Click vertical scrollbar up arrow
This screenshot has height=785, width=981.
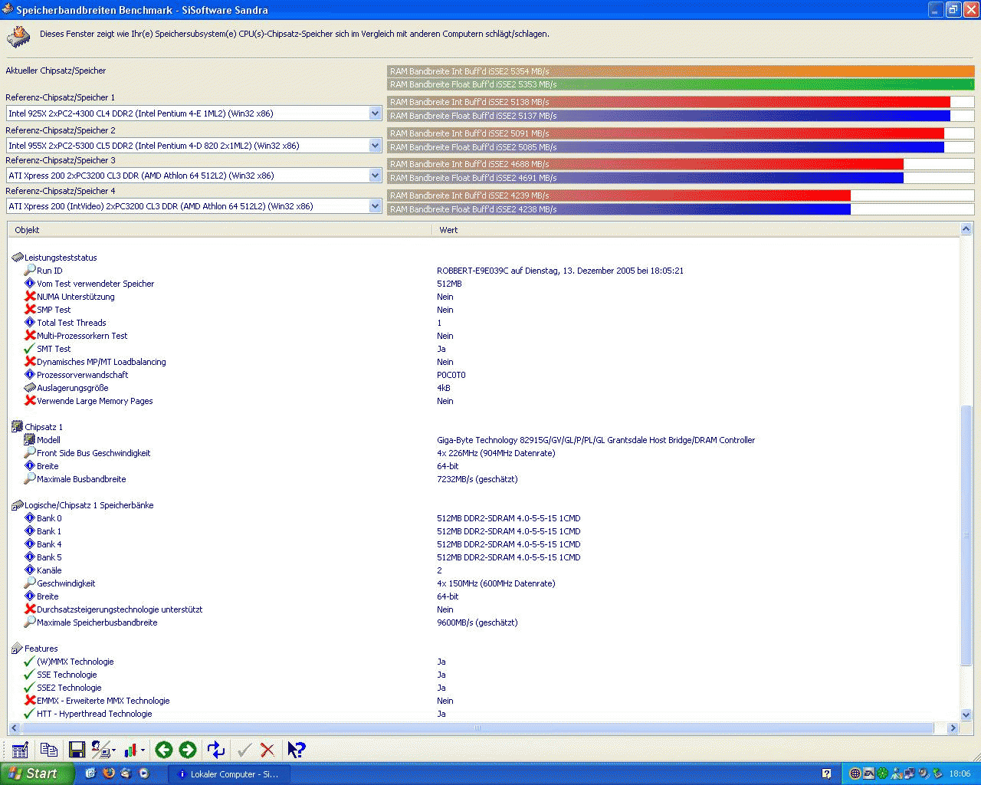coord(966,229)
